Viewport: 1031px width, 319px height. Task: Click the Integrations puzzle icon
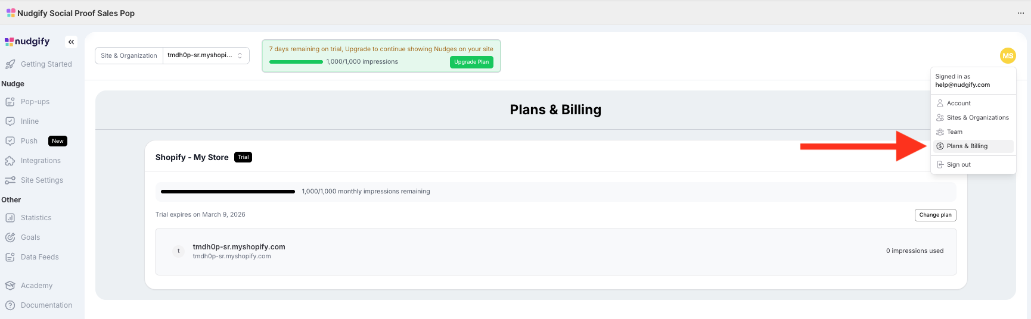point(10,161)
